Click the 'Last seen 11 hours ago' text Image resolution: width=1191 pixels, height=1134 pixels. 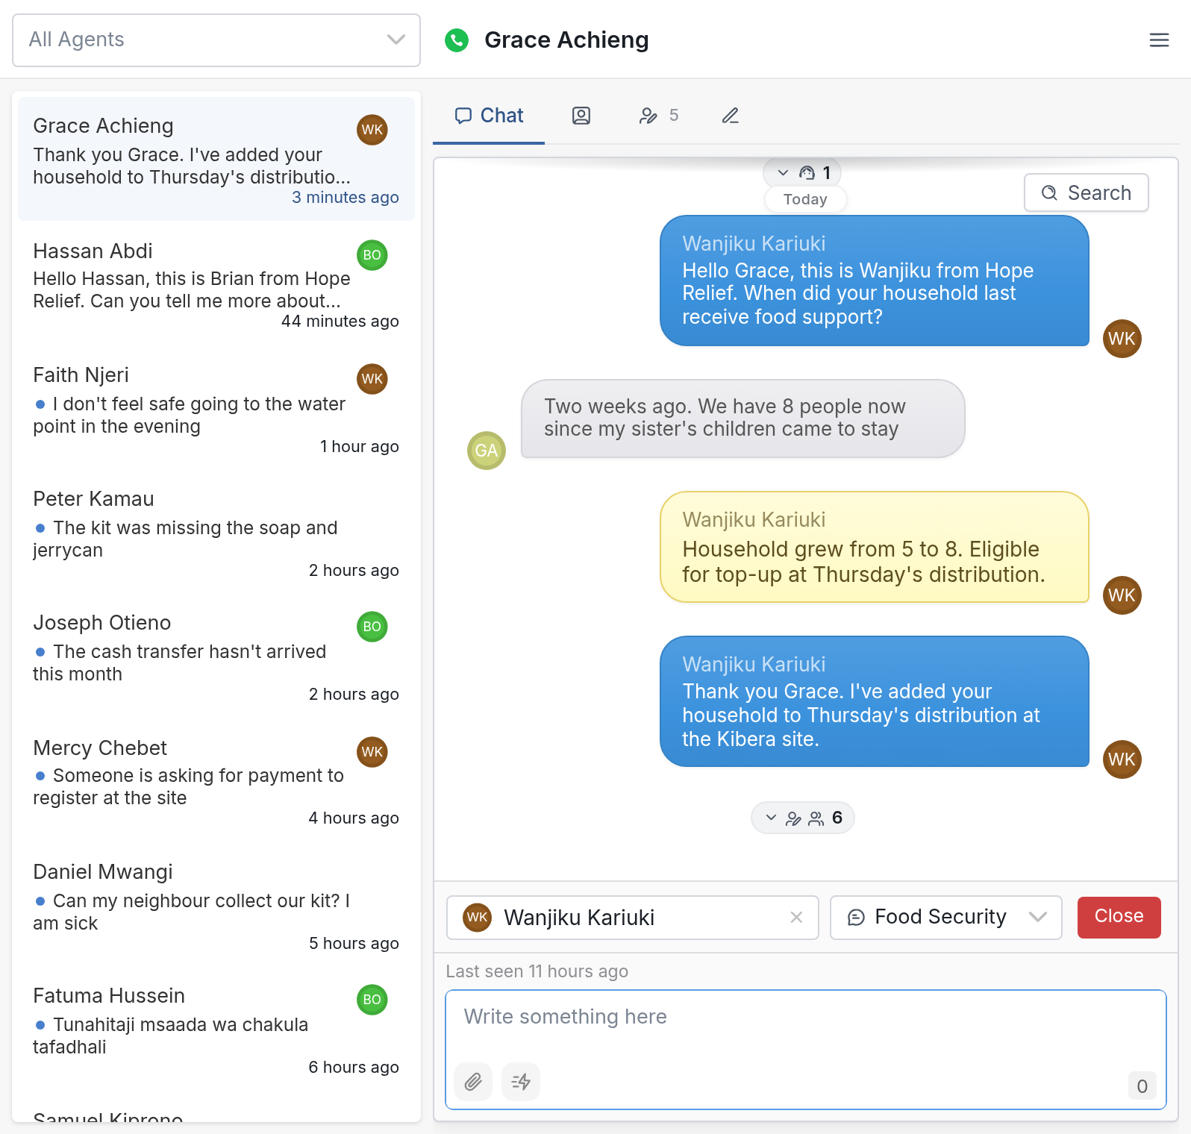pyautogui.click(x=537, y=971)
